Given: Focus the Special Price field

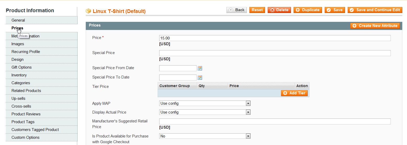Looking at the screenshot, I should [x=274, y=53].
